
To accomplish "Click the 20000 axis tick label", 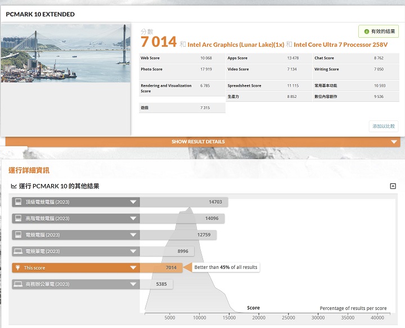I will coord(259,318).
